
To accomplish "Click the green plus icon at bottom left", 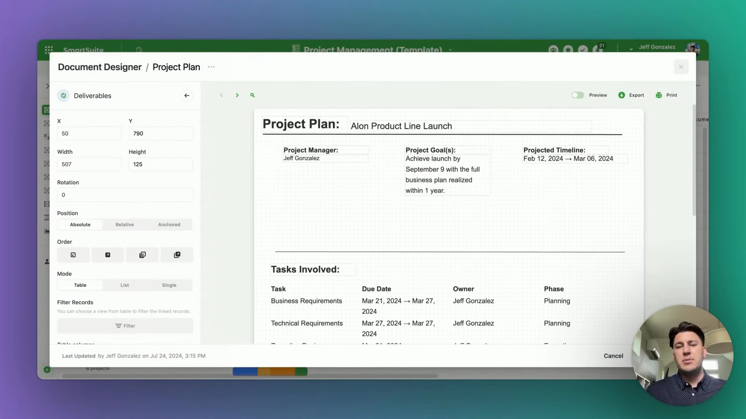I will click(47, 370).
